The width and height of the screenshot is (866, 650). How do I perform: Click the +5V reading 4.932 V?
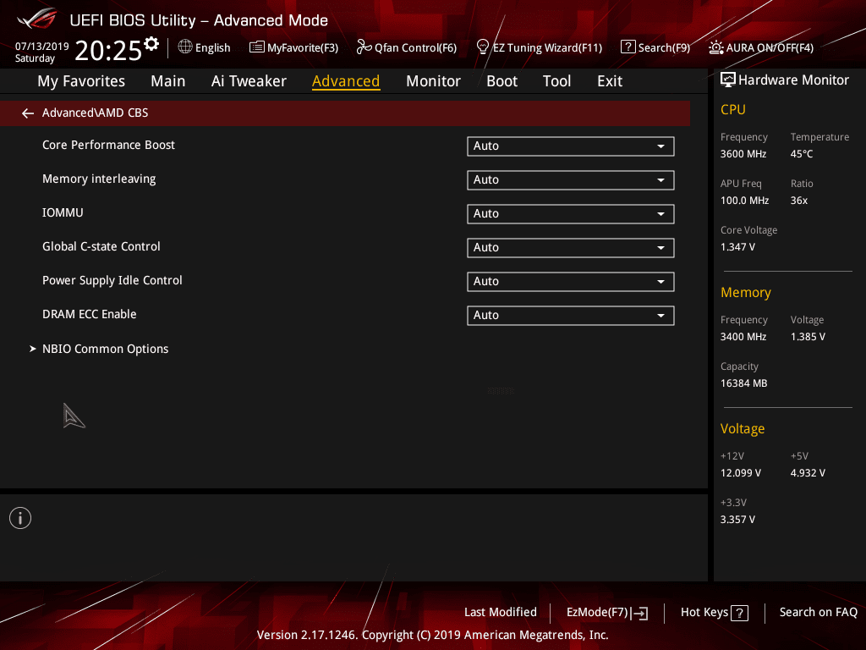coord(808,473)
